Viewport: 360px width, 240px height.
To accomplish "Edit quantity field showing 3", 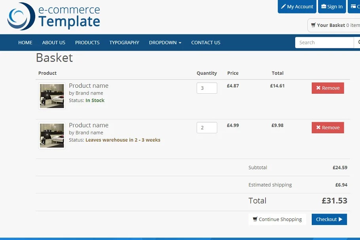I will 207,88.
